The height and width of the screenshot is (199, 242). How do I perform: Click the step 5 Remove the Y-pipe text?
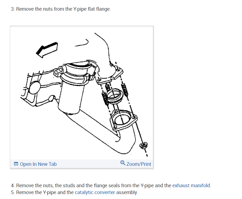coord(74,192)
